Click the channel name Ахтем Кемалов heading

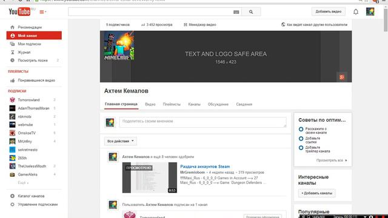pyautogui.click(x=126, y=91)
